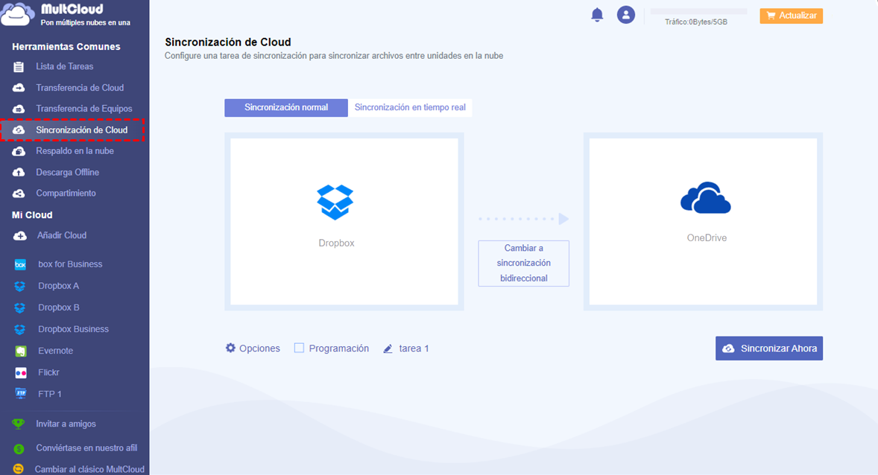Click the Compartimiento share icon
The width and height of the screenshot is (878, 475).
[x=19, y=193]
